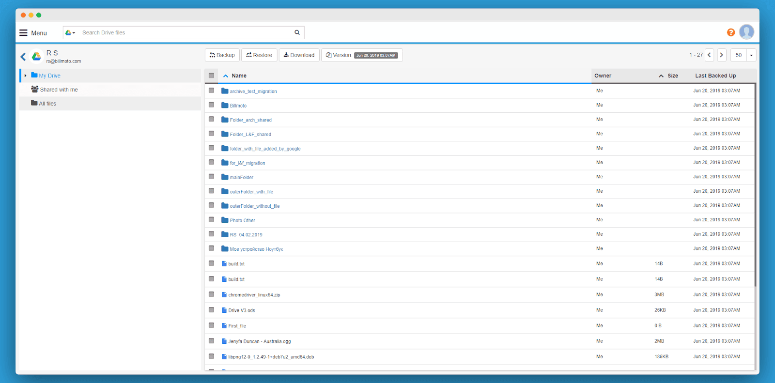Check the archive_test_migration row checkbox

tap(211, 91)
